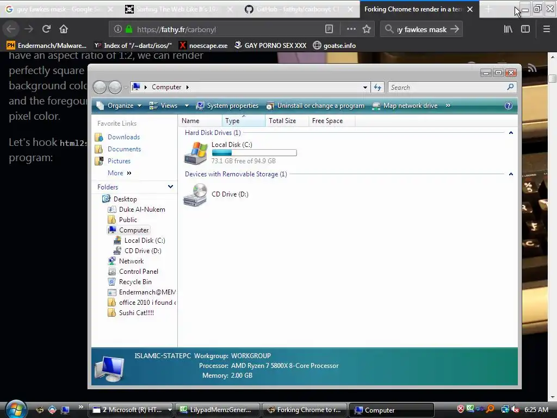
Task: Sort by the Type column header
Action: pos(243,121)
